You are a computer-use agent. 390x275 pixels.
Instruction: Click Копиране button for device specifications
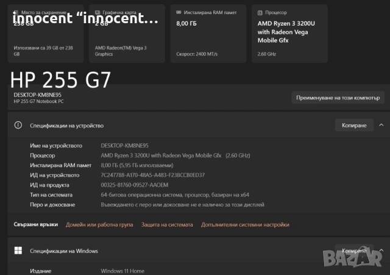354,125
